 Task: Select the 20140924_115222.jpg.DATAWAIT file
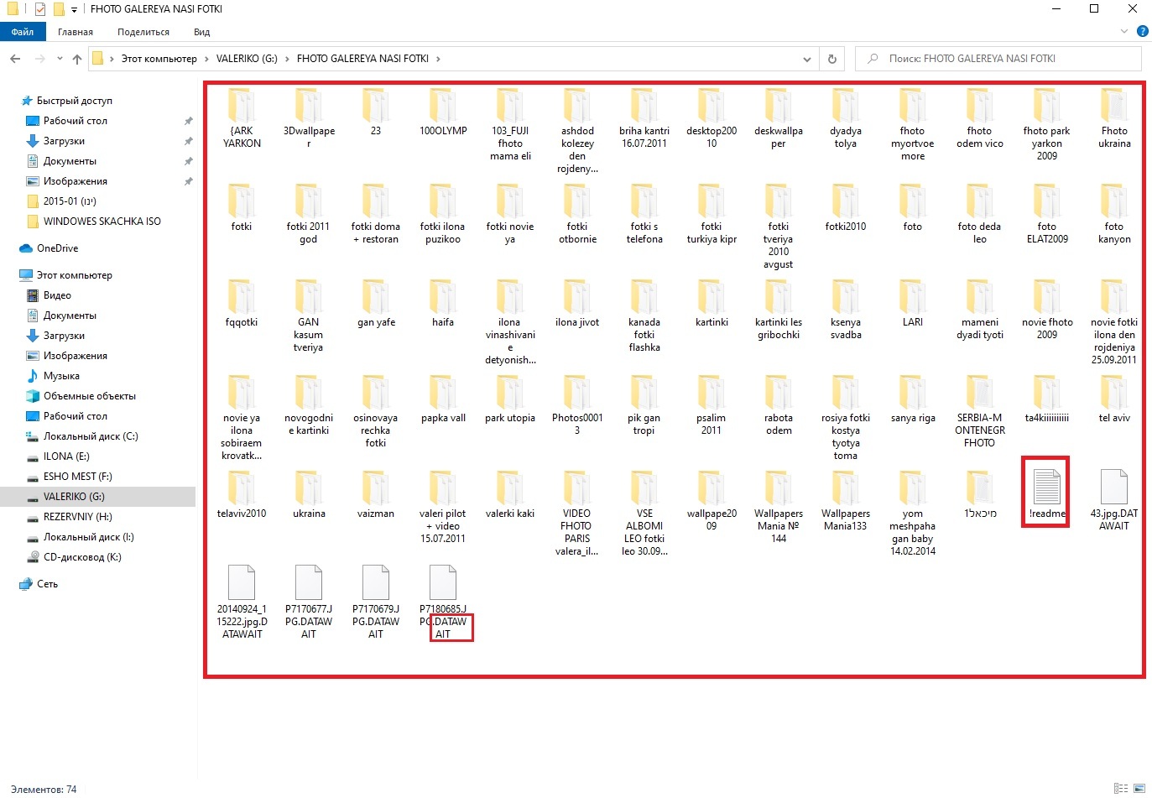click(242, 602)
